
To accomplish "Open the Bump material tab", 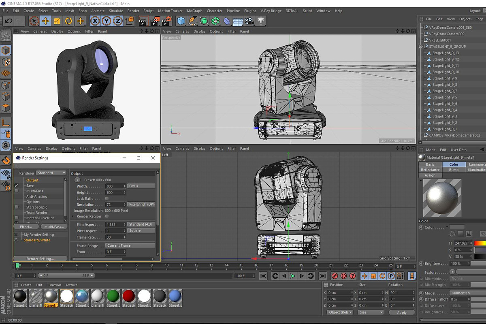I will click(x=454, y=170).
